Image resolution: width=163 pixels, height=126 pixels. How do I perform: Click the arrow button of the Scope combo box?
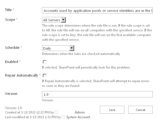(x=63, y=20)
